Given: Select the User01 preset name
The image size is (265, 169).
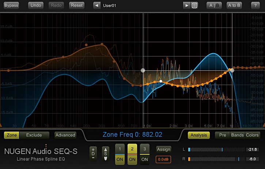Looking at the screenshot, I should coord(110,5).
